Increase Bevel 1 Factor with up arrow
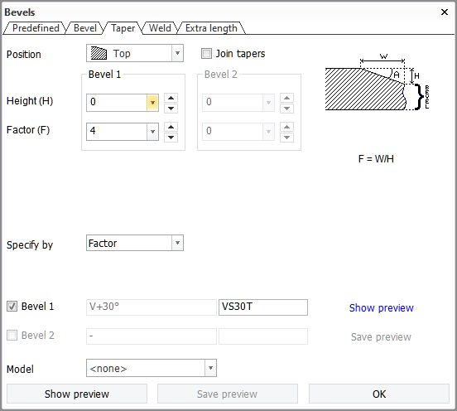Screen dimensions: 457x411 [x=171, y=127]
